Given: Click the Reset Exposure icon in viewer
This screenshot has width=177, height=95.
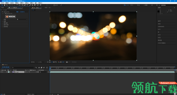Looking at the screenshot, I should [x=61, y=62].
